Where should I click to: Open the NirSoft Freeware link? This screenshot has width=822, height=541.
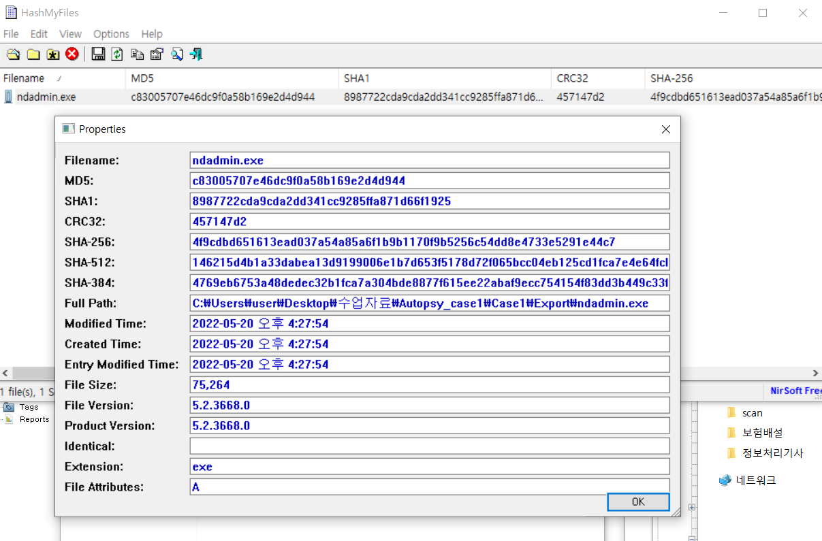(795, 391)
